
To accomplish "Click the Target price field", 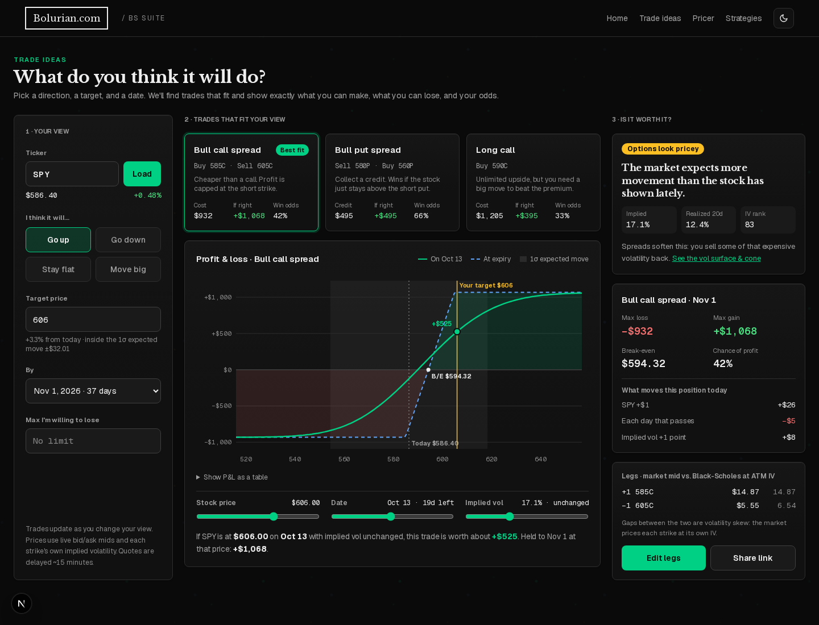I will (x=93, y=319).
